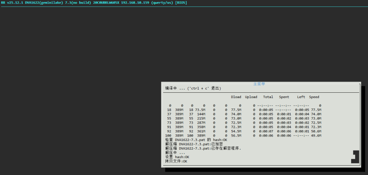The width and height of the screenshot is (368, 175).
Task: Click the Left column header
Action: 301,97
